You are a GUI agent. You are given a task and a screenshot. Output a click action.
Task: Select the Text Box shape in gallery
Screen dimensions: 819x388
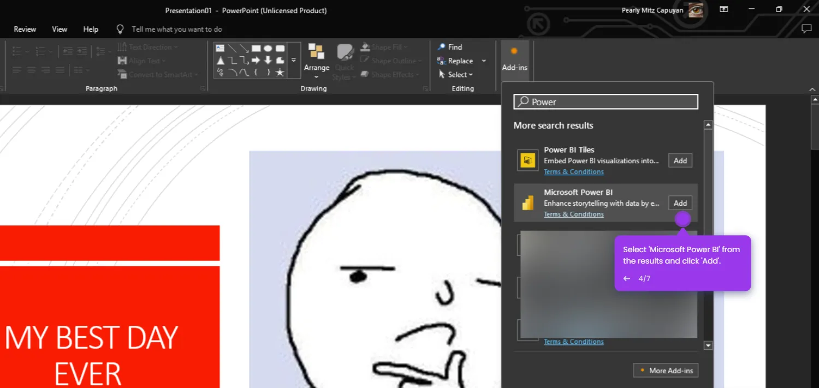pos(220,48)
